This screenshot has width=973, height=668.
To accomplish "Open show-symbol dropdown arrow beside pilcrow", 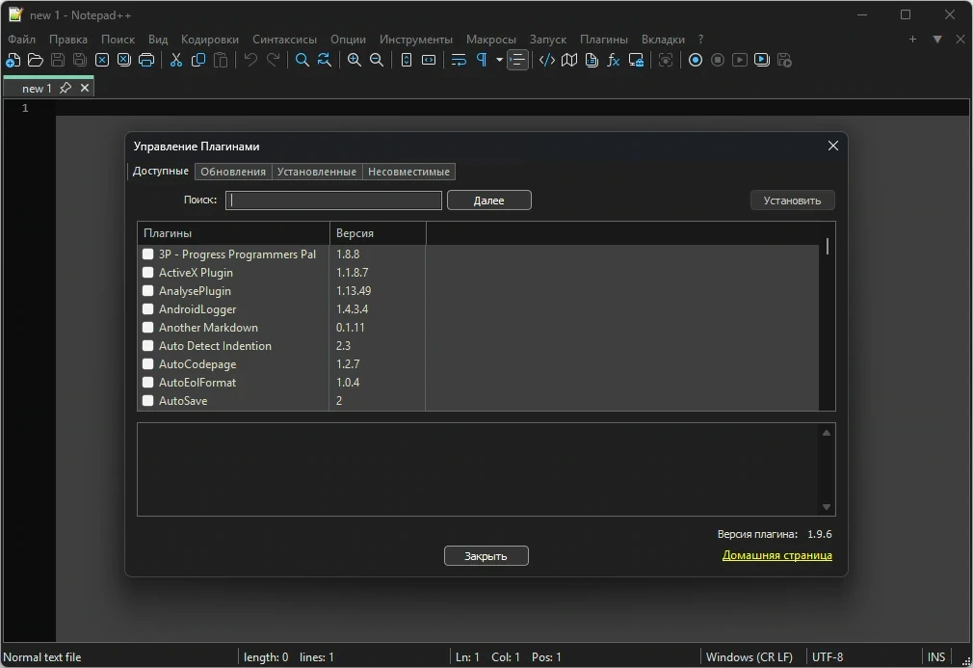I will click(x=499, y=60).
